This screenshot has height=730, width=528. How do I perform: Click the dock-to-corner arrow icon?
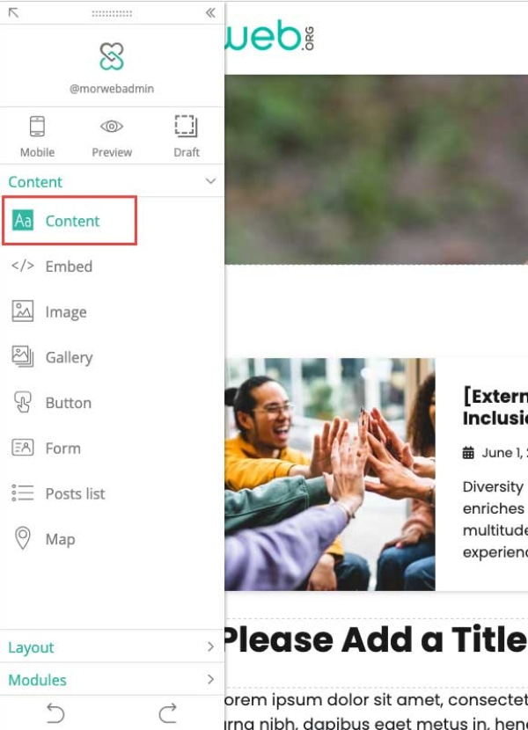13,12
